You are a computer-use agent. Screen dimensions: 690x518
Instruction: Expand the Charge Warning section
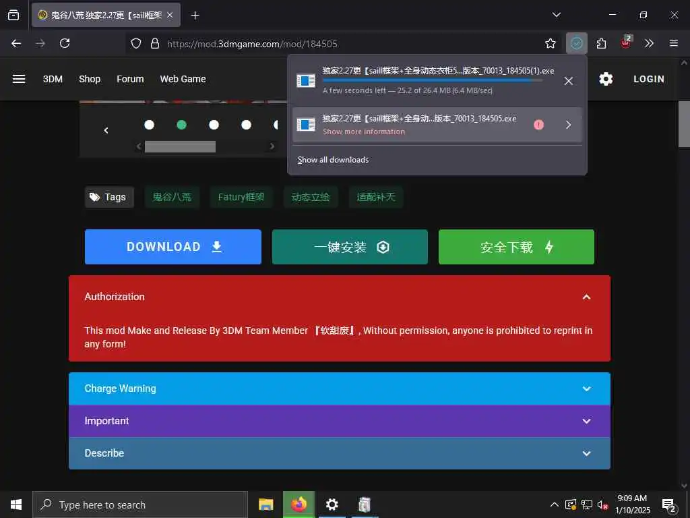pyautogui.click(x=340, y=388)
